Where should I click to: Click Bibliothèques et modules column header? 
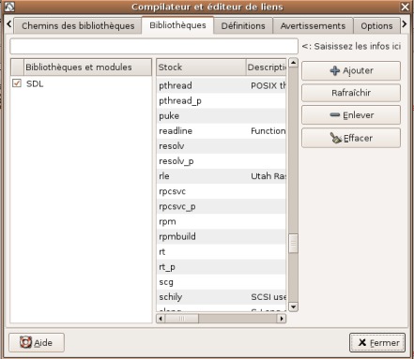point(87,67)
